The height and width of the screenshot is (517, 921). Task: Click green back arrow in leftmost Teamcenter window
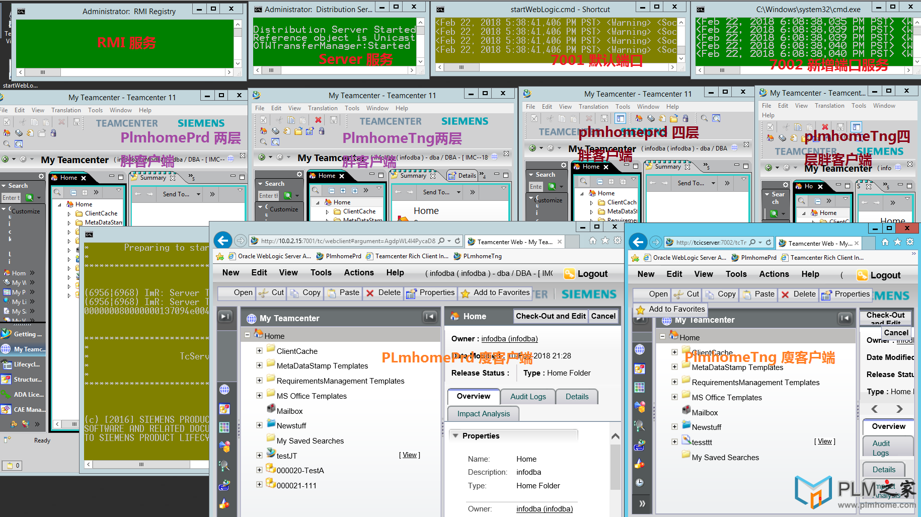[x=5, y=159]
